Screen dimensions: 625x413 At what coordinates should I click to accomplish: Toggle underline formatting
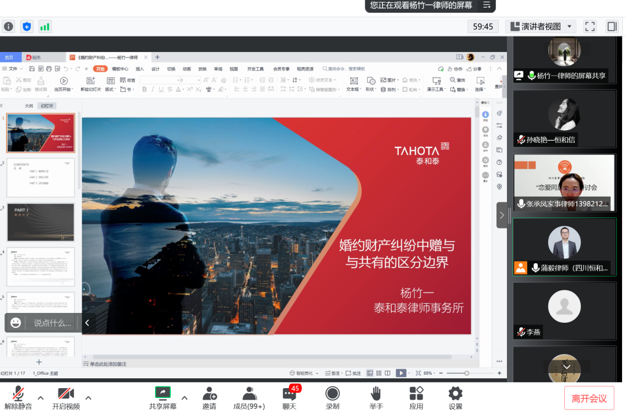coord(161,88)
